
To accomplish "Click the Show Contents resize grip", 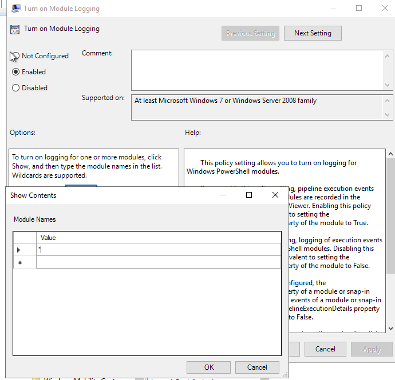I will point(285,375).
